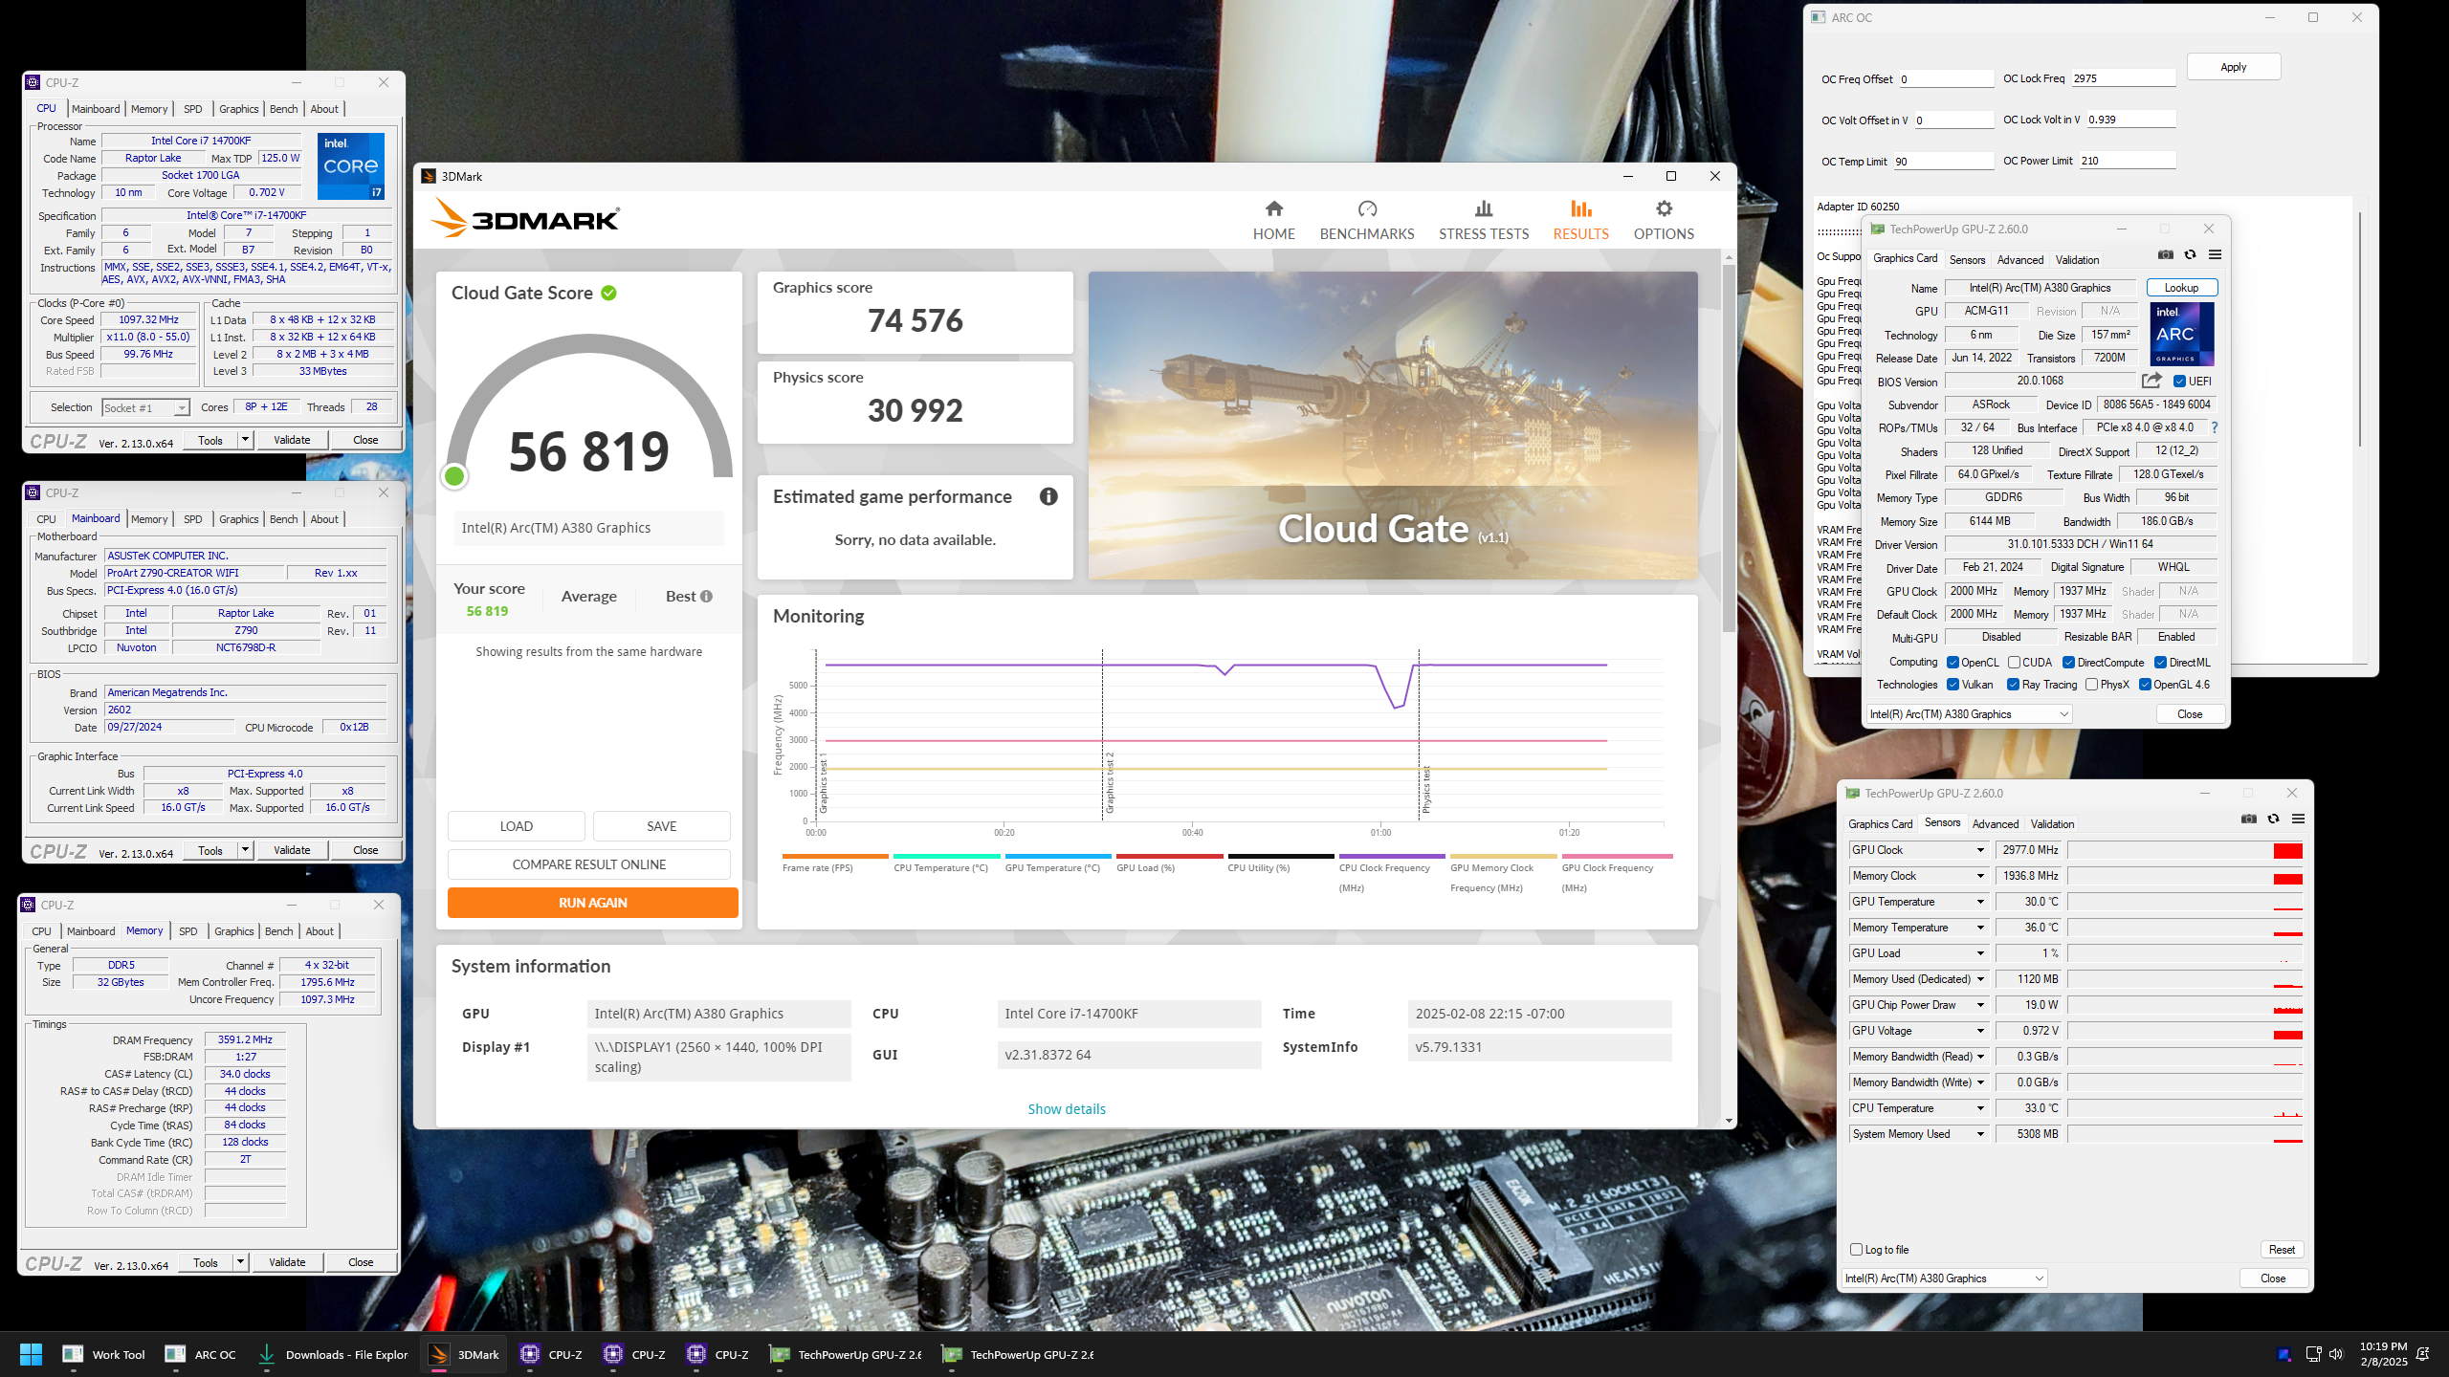Click the info icon beside Estimated game performance
This screenshot has width=2449, height=1377.
(x=1048, y=496)
